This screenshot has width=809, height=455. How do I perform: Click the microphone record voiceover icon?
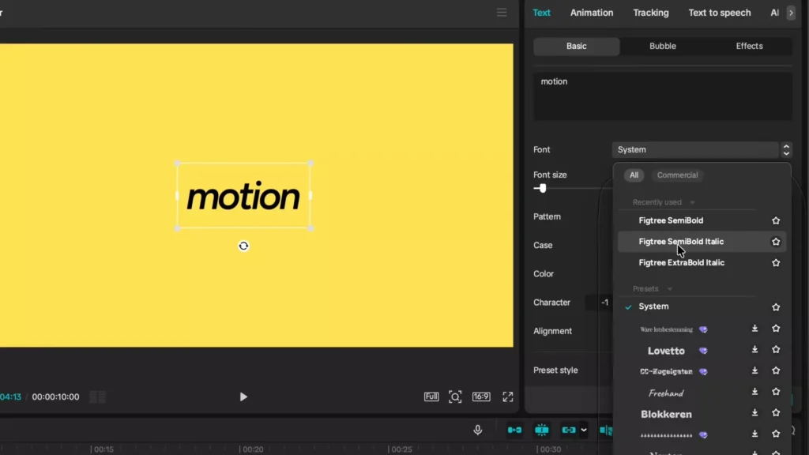[x=478, y=430]
